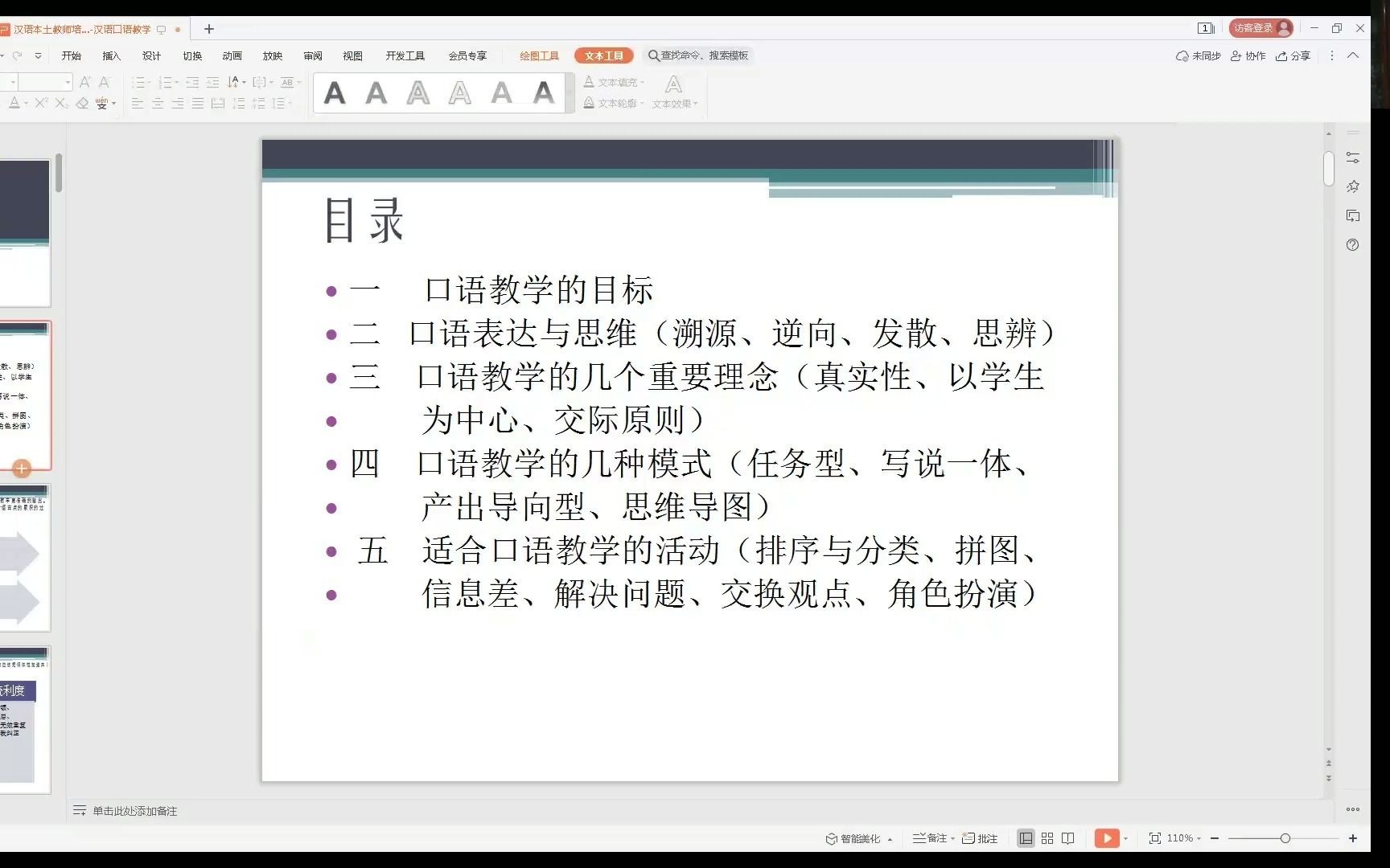
Task: Select the third outlined A text style preset
Action: click(418, 93)
